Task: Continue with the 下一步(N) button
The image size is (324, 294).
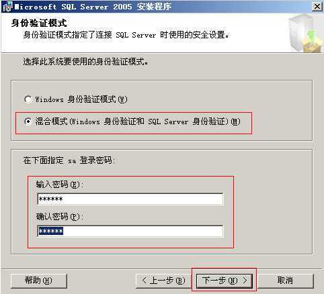Action: (225, 281)
